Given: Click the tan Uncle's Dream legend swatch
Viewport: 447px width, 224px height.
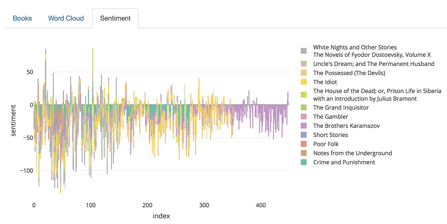Looking at the screenshot, I should click(x=304, y=64).
